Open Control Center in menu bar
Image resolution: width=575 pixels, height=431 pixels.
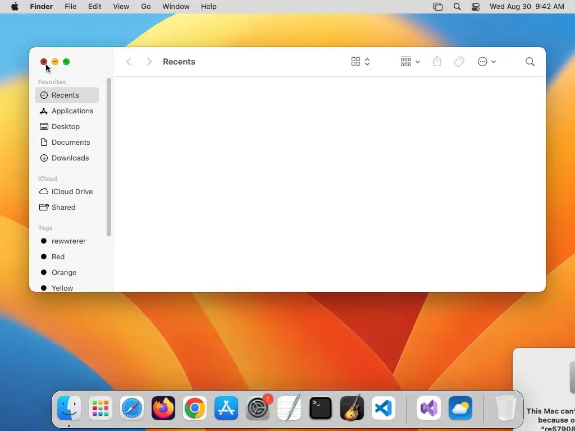point(476,7)
